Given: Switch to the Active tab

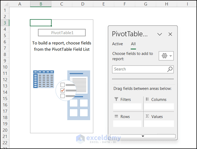Looking at the screenshot, I should [x=117, y=44].
